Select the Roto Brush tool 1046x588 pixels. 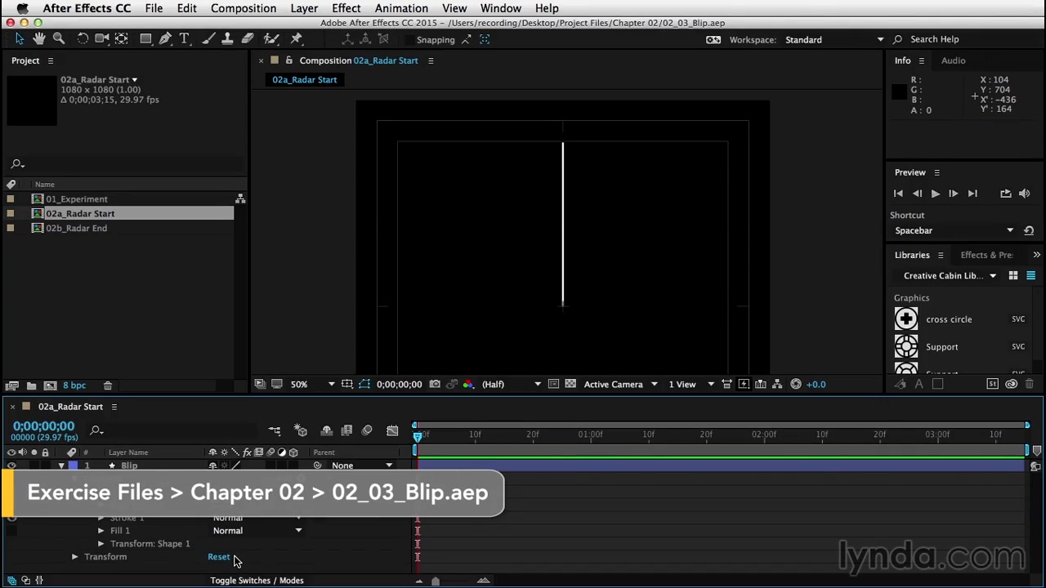pos(271,39)
